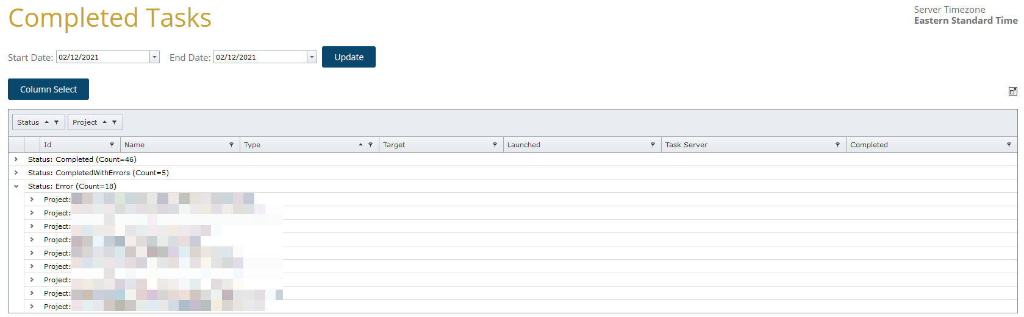This screenshot has width=1024, height=317.
Task: Click the Start Date input field
Action: [102, 57]
